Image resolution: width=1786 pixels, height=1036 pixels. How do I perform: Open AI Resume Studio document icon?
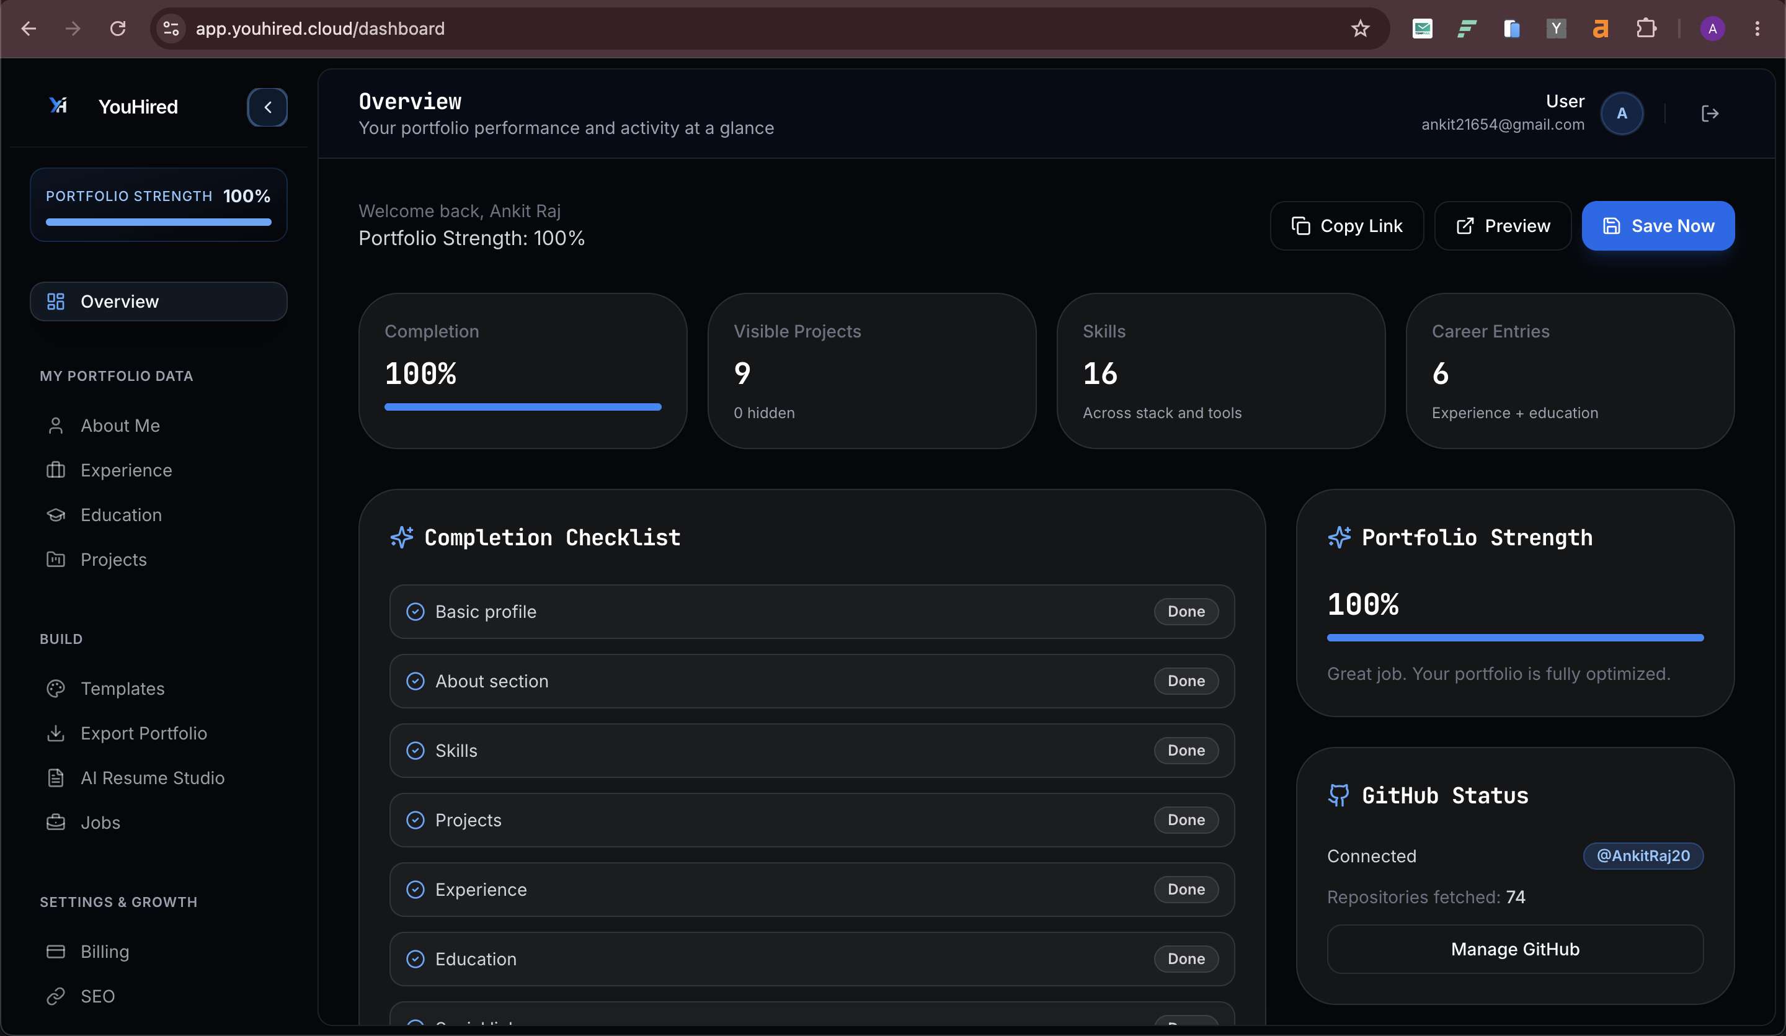pyautogui.click(x=56, y=778)
